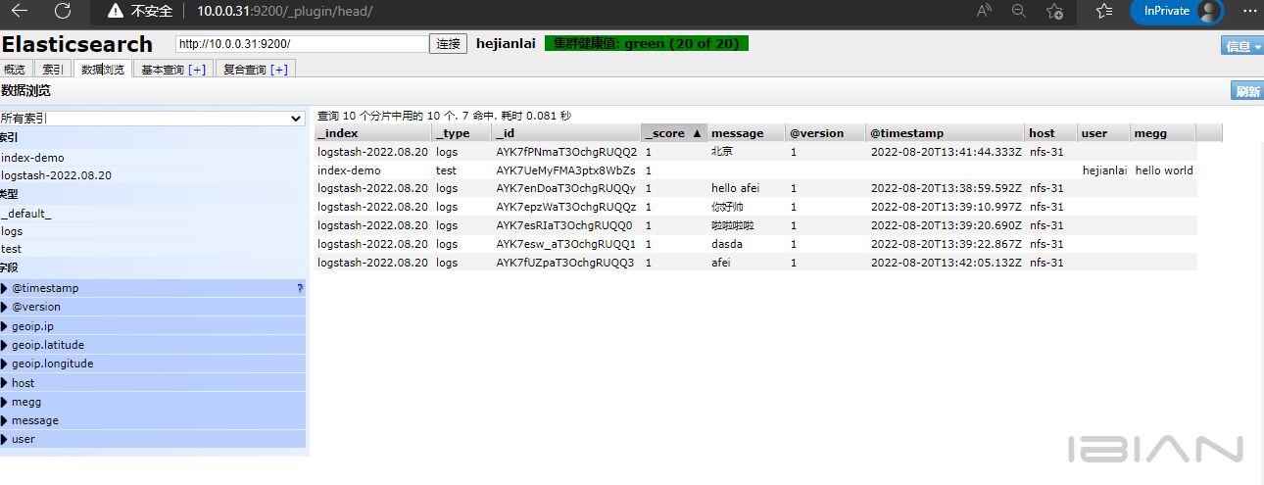
Task: Reload the page with refresh icon
Action: coord(63,11)
